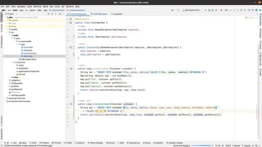Expand all icon in Project panel header
Viewport: 262px width, 147px height.
pyautogui.click(x=52, y=14)
